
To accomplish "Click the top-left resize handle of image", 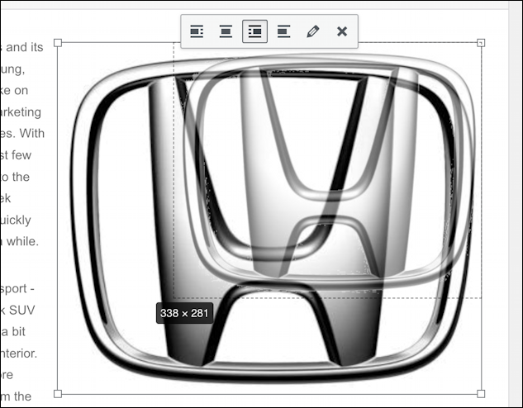I will coord(58,43).
